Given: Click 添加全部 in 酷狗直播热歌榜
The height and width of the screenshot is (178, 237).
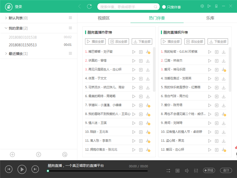Looking at the screenshot, I should (119, 42).
